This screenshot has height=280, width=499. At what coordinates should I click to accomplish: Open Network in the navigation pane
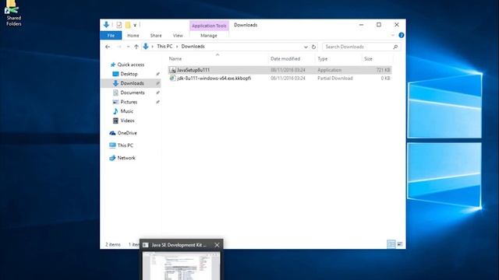coord(126,158)
